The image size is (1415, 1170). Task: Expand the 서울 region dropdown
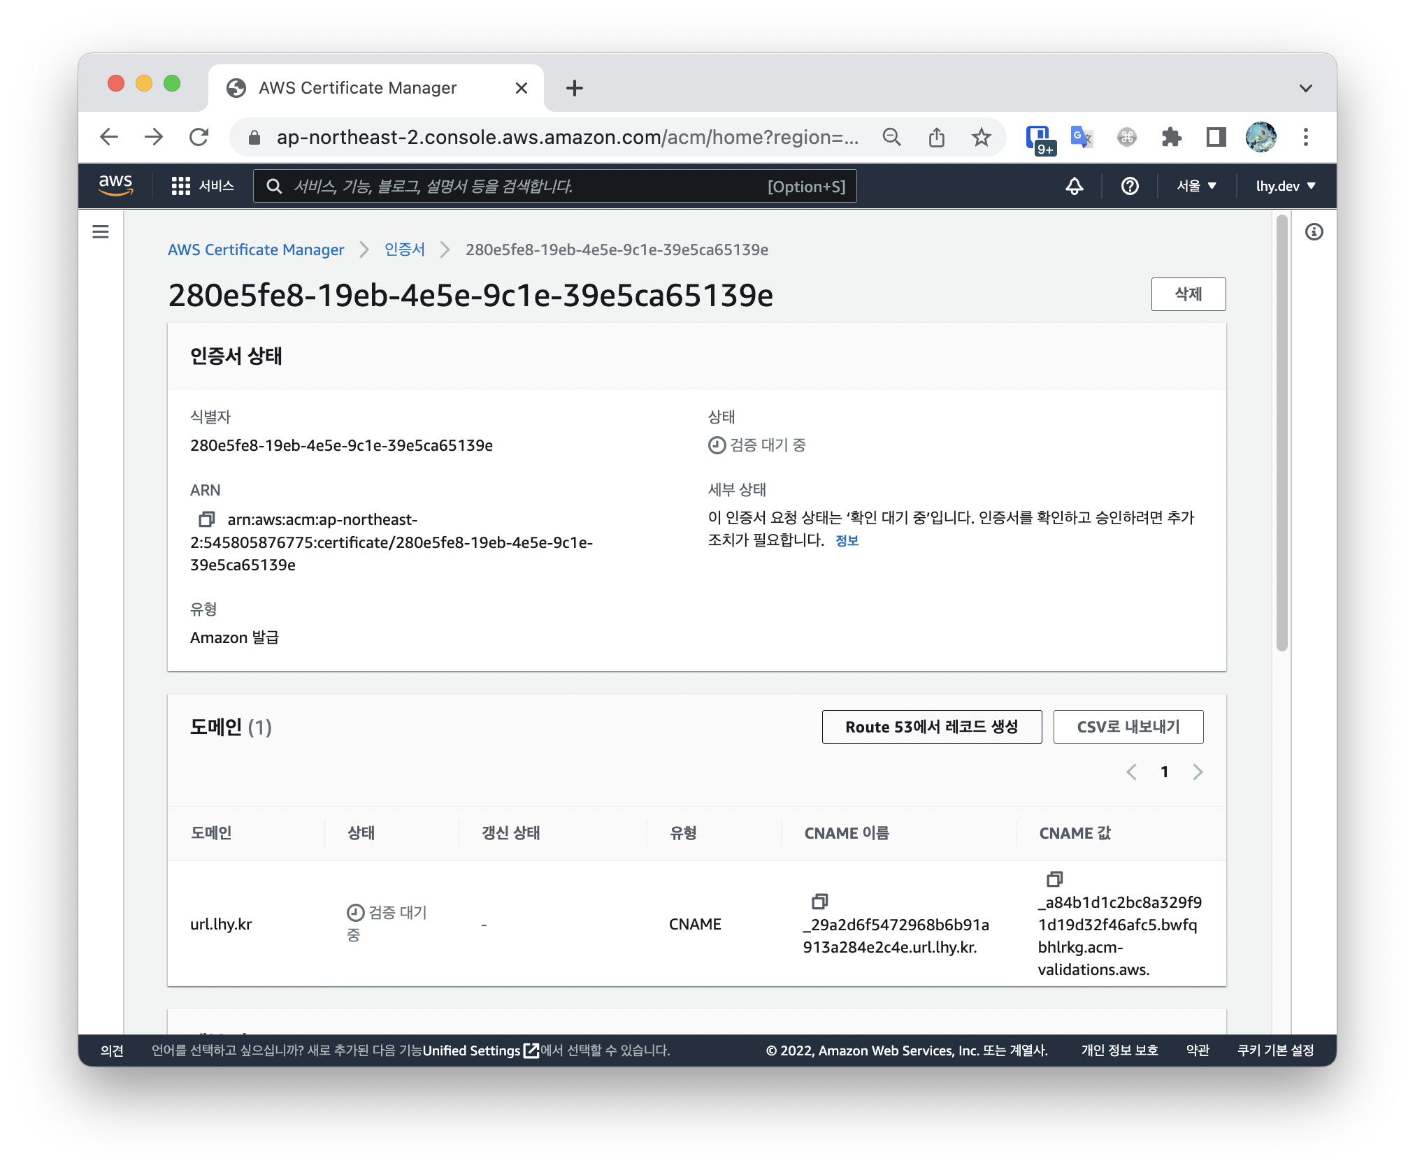1196,186
